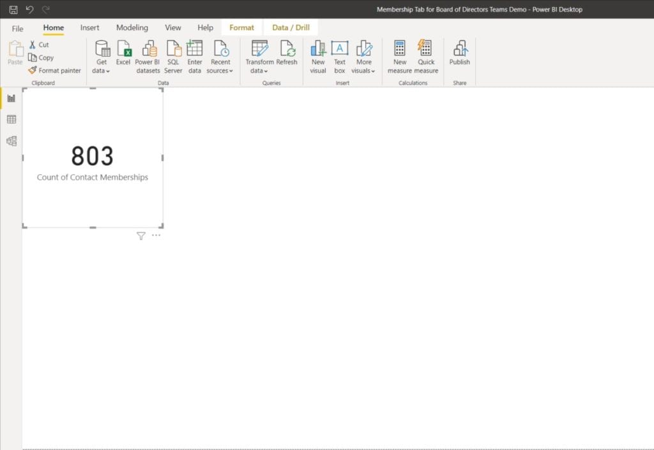The image size is (654, 450).
Task: Switch to Data view in sidebar
Action: pos(11,119)
